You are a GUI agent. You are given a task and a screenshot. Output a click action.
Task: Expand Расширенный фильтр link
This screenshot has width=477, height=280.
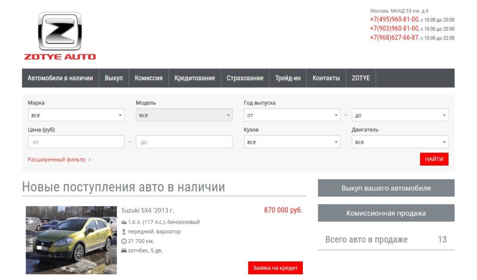click(x=59, y=160)
